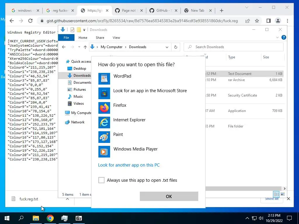Choose the Paint app icon
Image resolution: width=299 pixels, height=224 pixels.
[104, 137]
